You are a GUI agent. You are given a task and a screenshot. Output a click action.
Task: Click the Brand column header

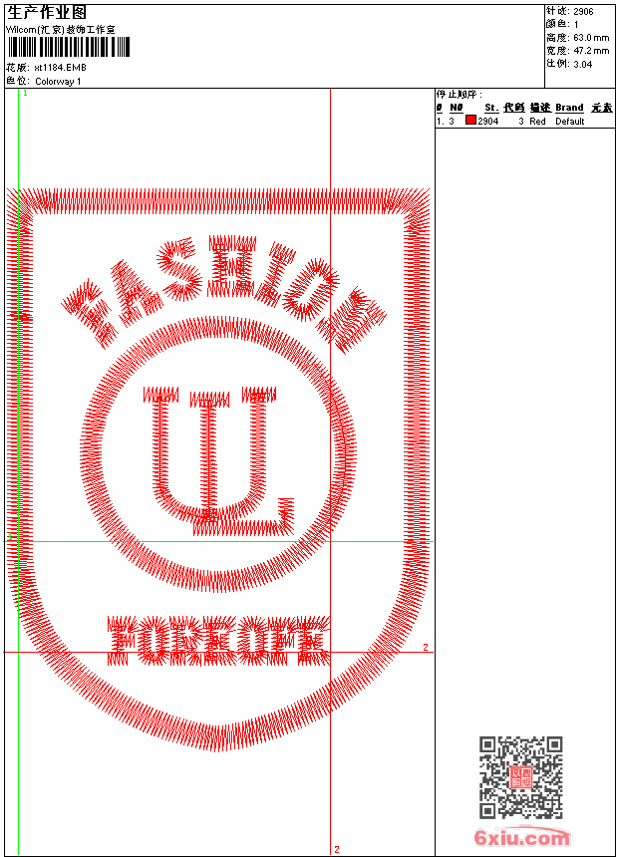[569, 108]
